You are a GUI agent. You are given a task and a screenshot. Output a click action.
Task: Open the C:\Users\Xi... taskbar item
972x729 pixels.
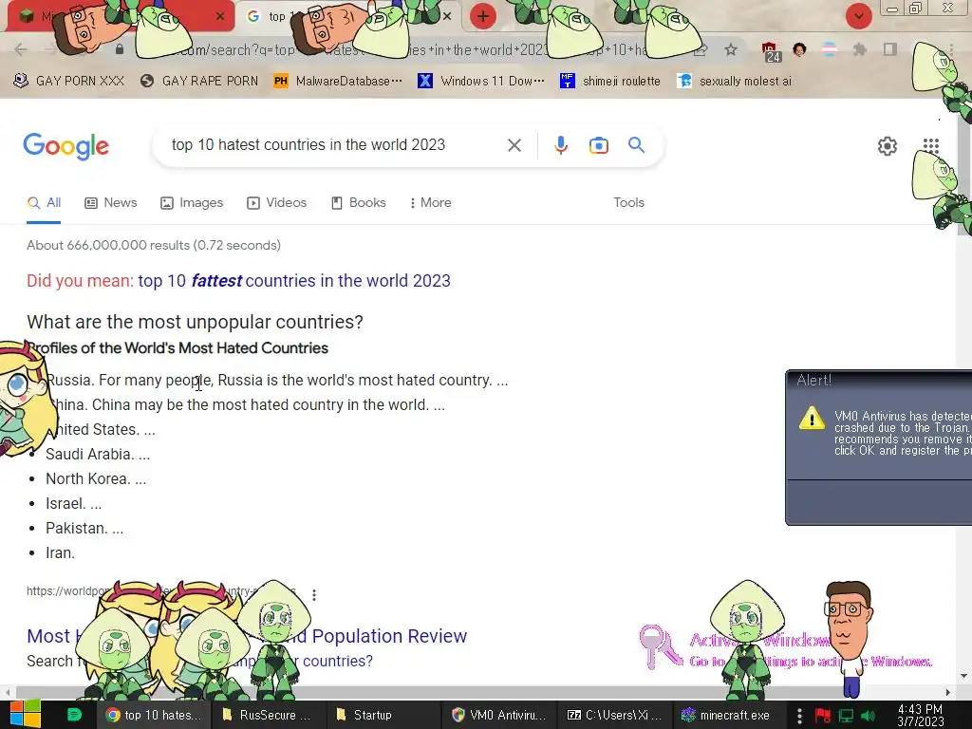[615, 715]
